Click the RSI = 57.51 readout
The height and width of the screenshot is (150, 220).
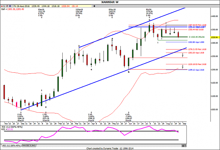pyautogui.click(x=7, y=129)
